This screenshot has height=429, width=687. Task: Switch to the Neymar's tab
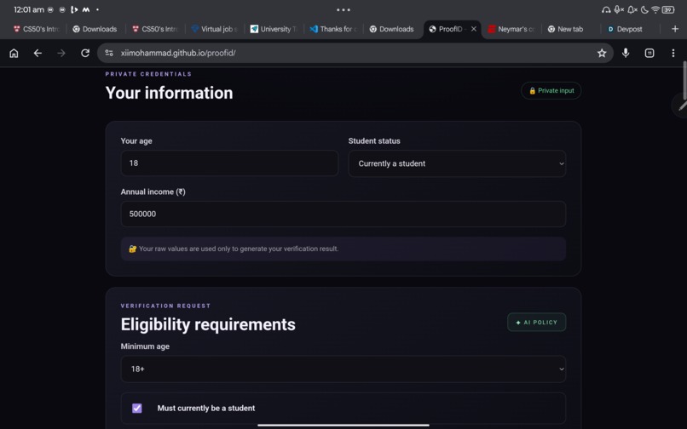511,29
